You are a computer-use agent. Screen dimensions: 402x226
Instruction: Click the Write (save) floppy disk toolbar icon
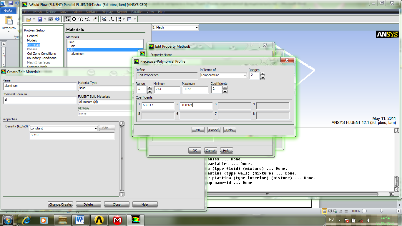(39, 19)
